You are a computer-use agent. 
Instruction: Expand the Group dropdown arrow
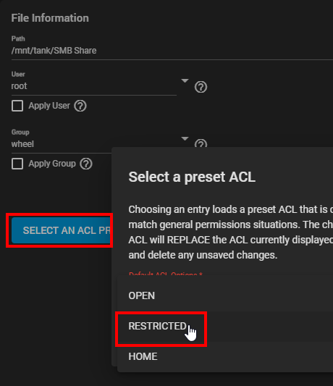185,138
